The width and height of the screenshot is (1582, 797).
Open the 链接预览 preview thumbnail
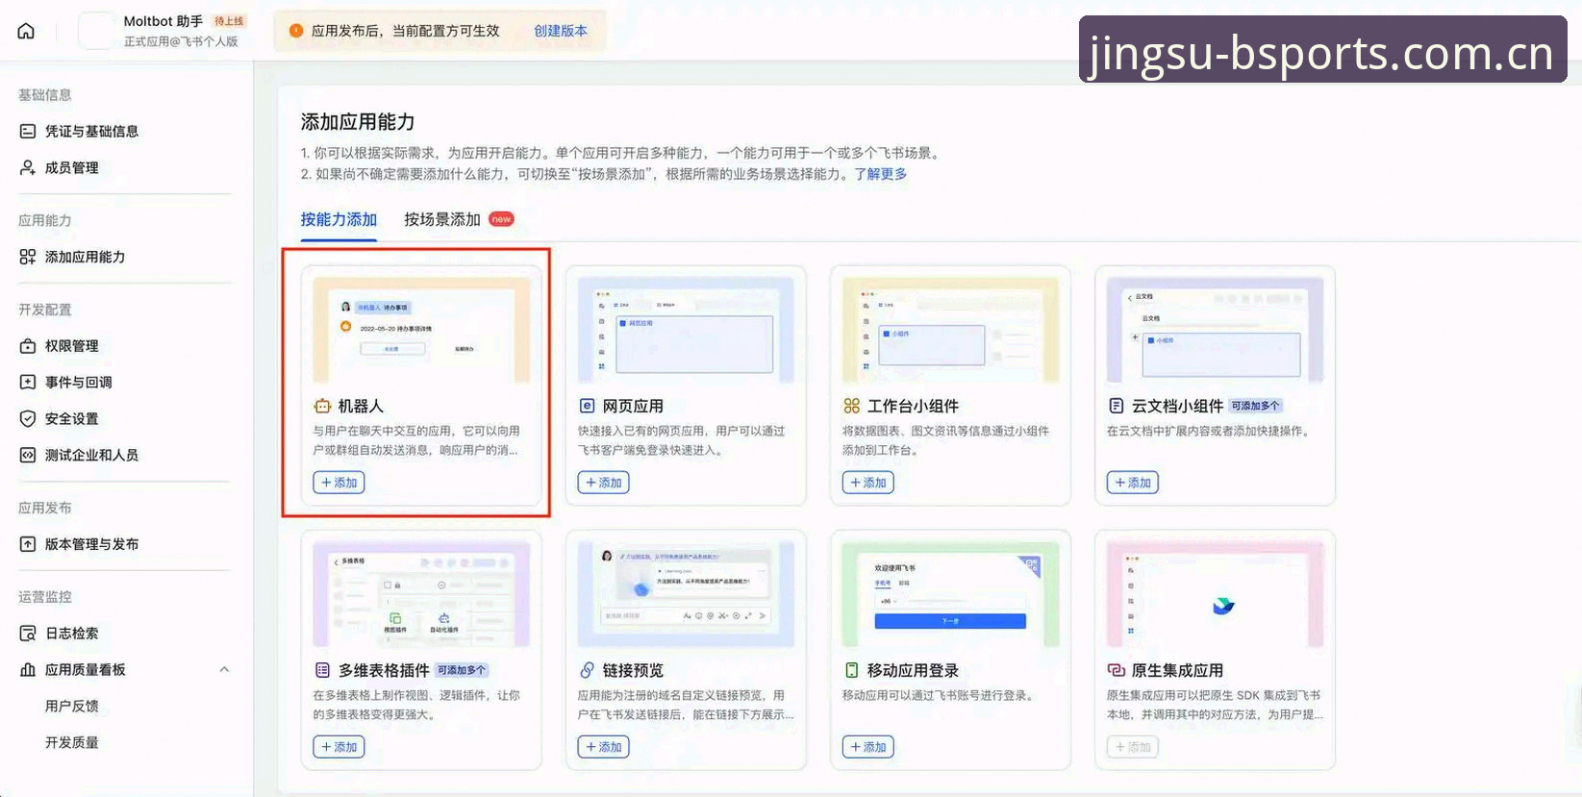[x=686, y=594]
